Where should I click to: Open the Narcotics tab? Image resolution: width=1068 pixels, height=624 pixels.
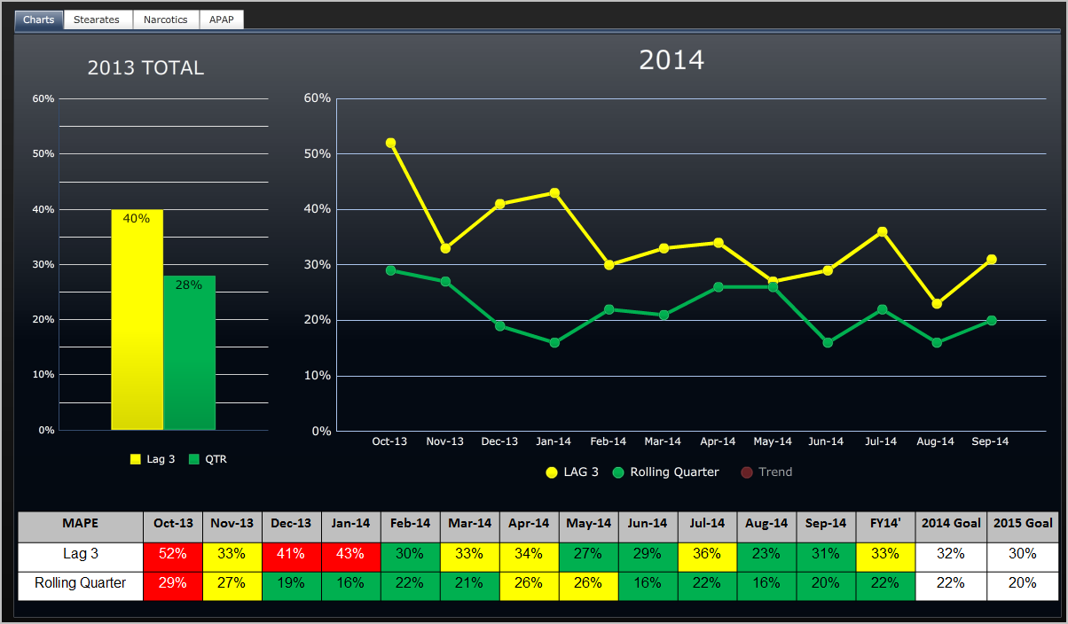(166, 19)
